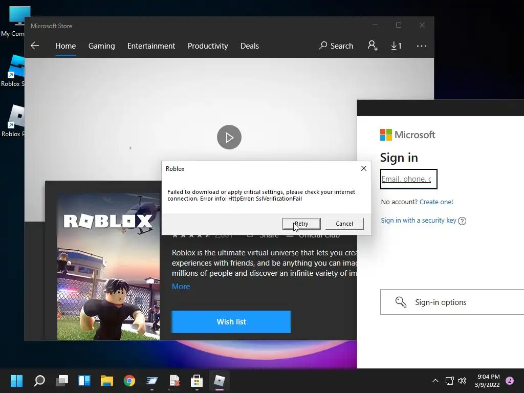Minimize the Microsoft Store window
524x393 pixels.
pyautogui.click(x=375, y=25)
